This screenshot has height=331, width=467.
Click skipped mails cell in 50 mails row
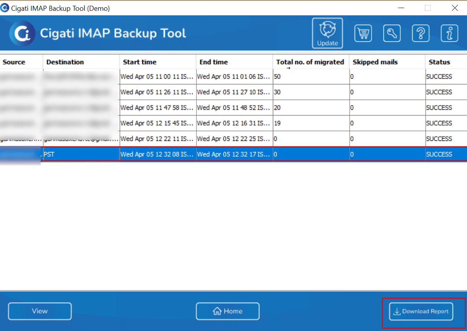(387, 77)
